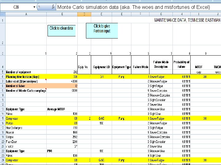Open the Name Box dropdown arrow

tap(34, 7)
